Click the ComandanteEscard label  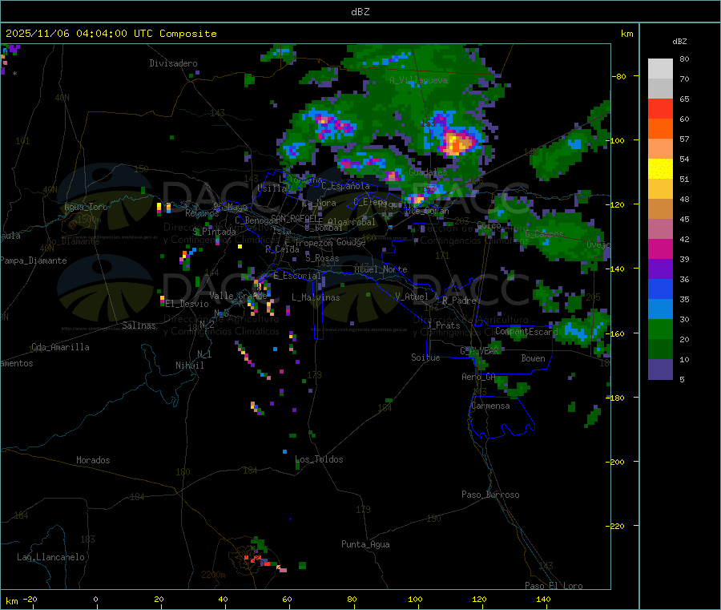coord(526,331)
